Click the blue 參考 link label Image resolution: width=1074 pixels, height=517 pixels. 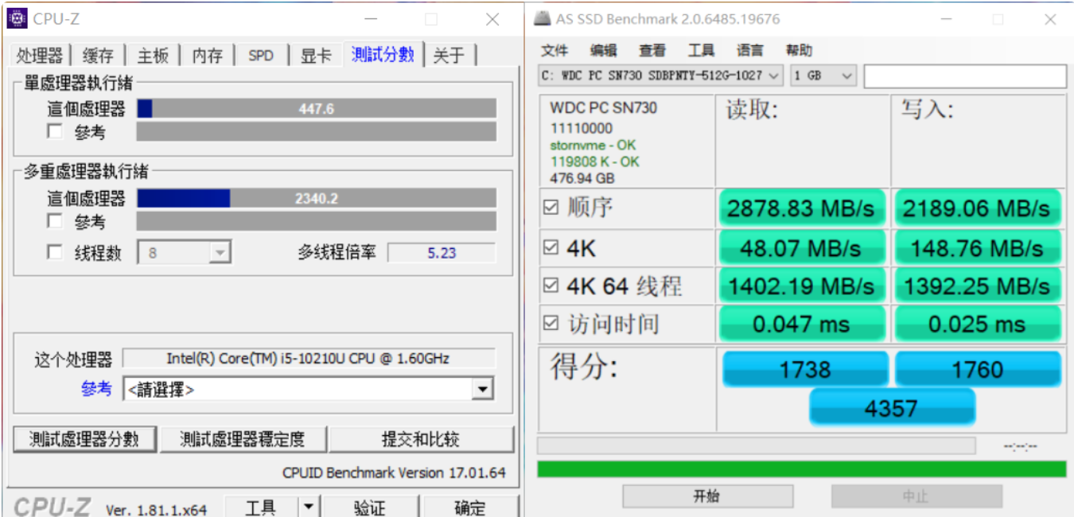pos(96,389)
